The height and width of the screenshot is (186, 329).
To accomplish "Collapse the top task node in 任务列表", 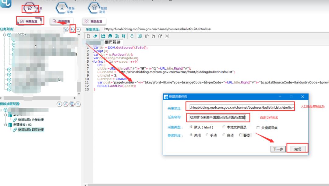I will click(x=5, y=35).
